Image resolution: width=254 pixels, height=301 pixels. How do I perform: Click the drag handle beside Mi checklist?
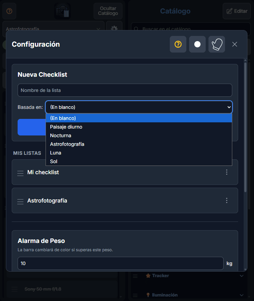20,173
